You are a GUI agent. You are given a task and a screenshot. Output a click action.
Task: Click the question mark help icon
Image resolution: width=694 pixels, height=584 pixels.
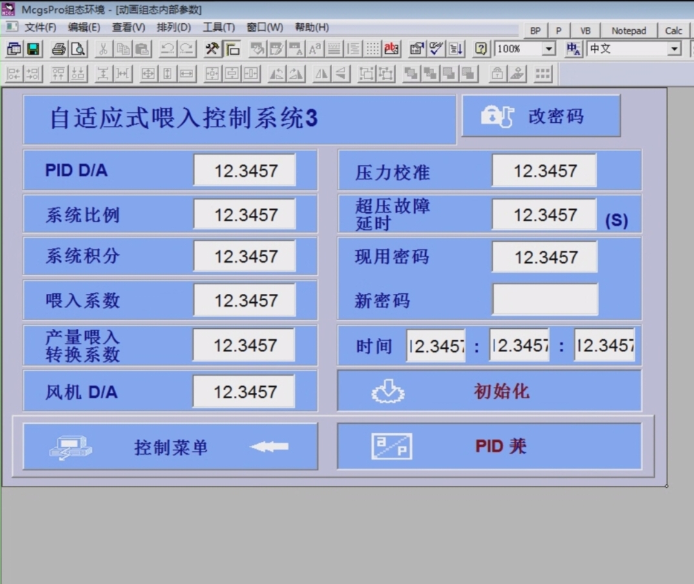[x=481, y=49]
